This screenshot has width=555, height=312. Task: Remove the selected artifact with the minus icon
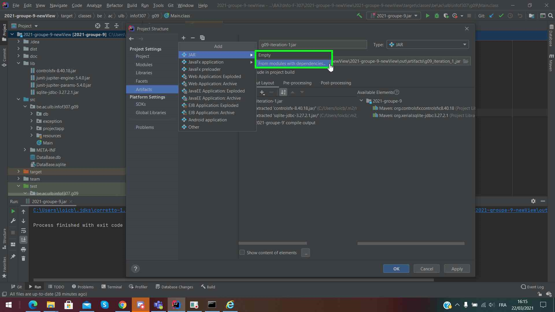coord(193,38)
